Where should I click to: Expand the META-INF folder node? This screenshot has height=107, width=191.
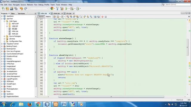pos(7,24)
